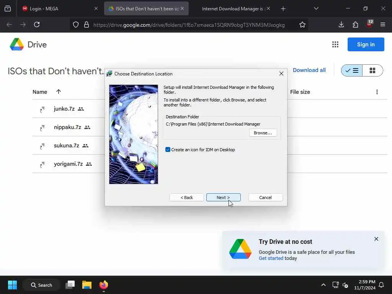Cancel the IDM installation
This screenshot has width=392, height=294.
[x=265, y=198]
